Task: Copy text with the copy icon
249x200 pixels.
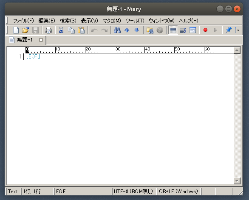Action: point(71,30)
